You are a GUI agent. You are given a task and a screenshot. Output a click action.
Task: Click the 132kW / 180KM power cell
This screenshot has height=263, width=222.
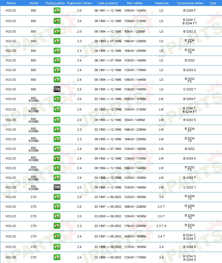135,197
